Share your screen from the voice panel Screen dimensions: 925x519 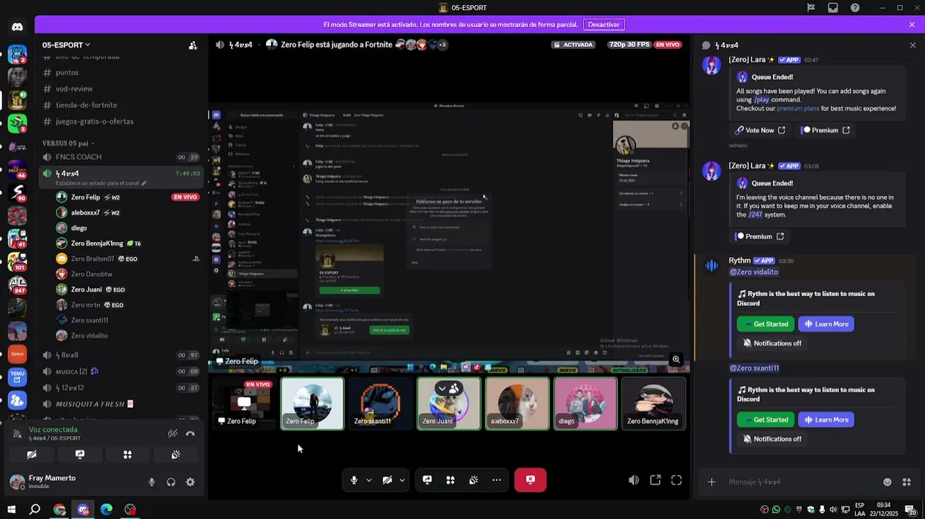tap(80, 455)
